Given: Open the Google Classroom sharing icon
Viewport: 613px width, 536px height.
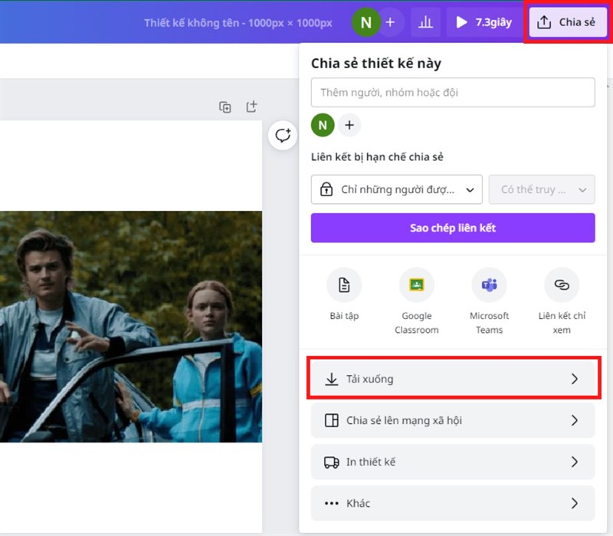Looking at the screenshot, I should pyautogui.click(x=416, y=285).
